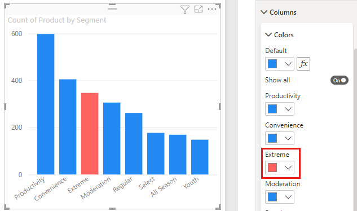Click the chart title Count of Product by Segment
Image resolution: width=357 pixels, height=211 pixels.
pos(57,20)
